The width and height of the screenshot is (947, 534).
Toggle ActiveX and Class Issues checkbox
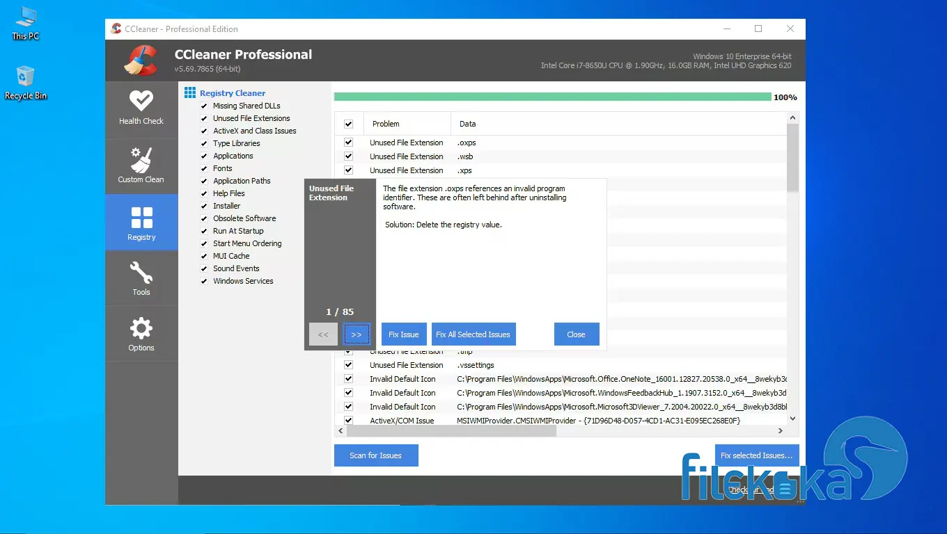pos(204,131)
